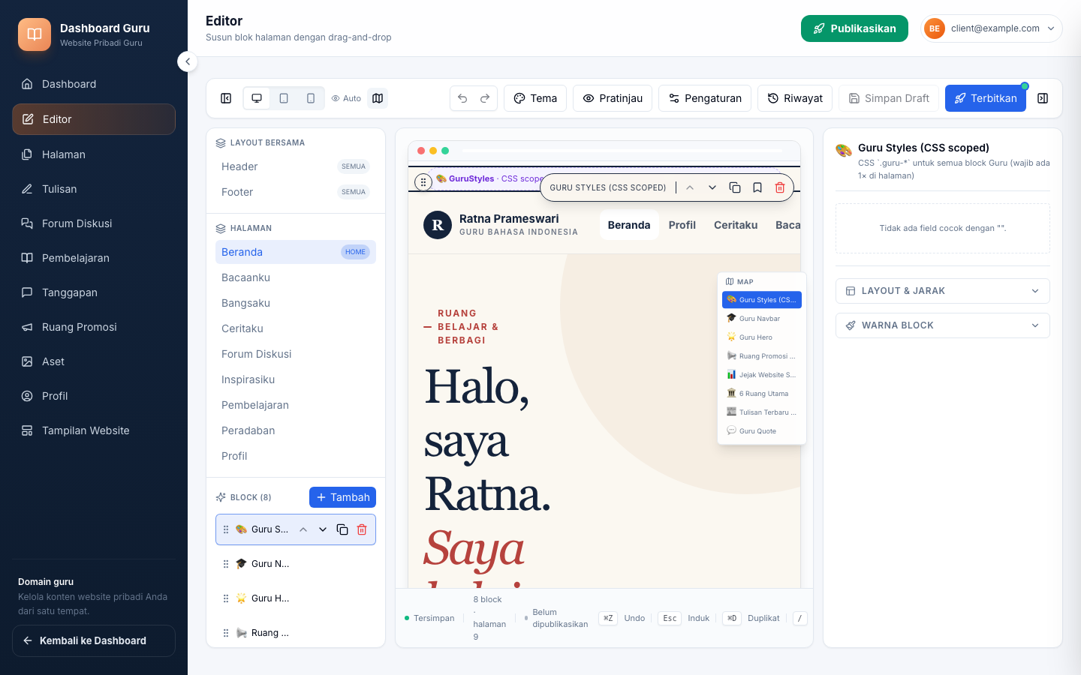
Task: Switch to tablet preview mode
Action: pyautogui.click(x=284, y=98)
